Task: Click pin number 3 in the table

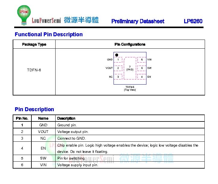Action: tap(22, 138)
